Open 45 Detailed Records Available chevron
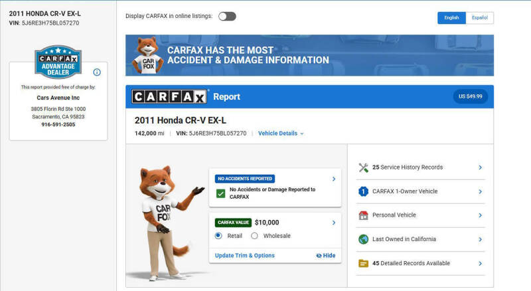 pyautogui.click(x=480, y=264)
